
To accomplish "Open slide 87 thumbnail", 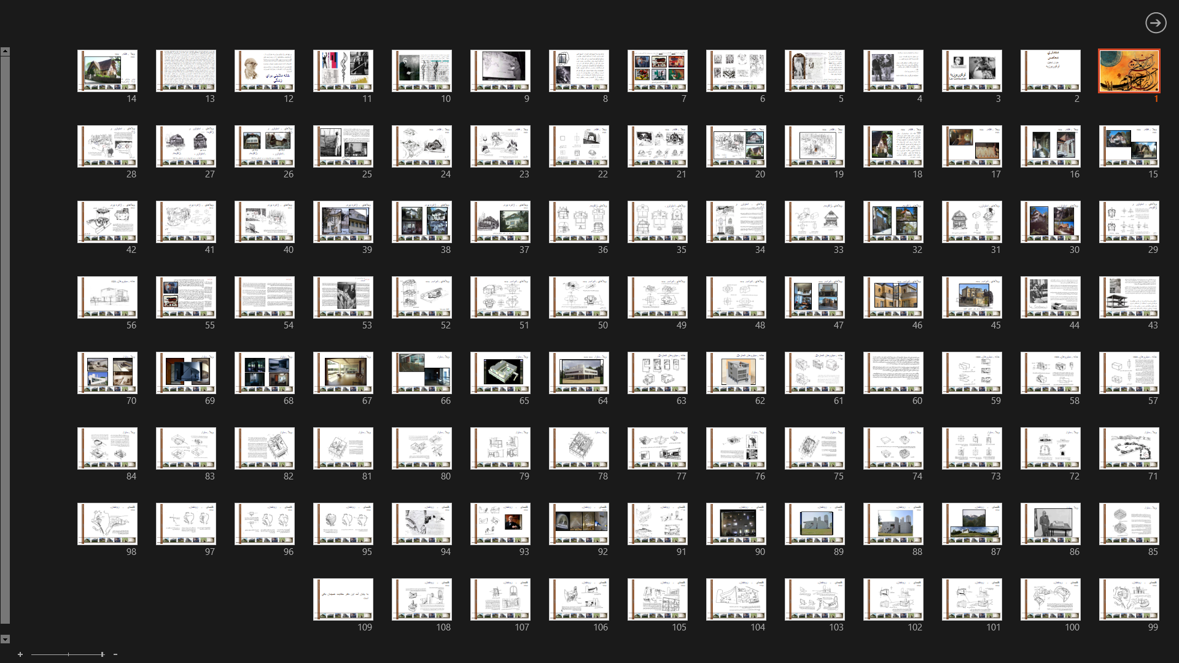I will (x=971, y=524).
